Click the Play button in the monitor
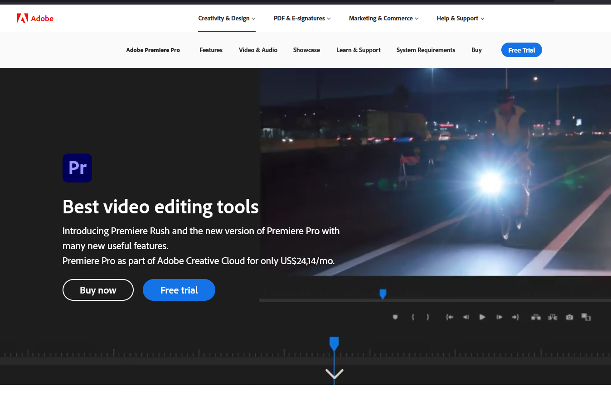This screenshot has width=611, height=414. click(x=482, y=317)
